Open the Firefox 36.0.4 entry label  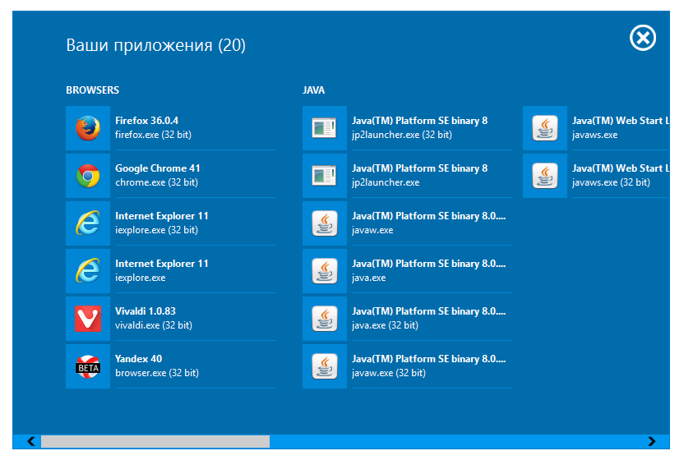coord(146,121)
